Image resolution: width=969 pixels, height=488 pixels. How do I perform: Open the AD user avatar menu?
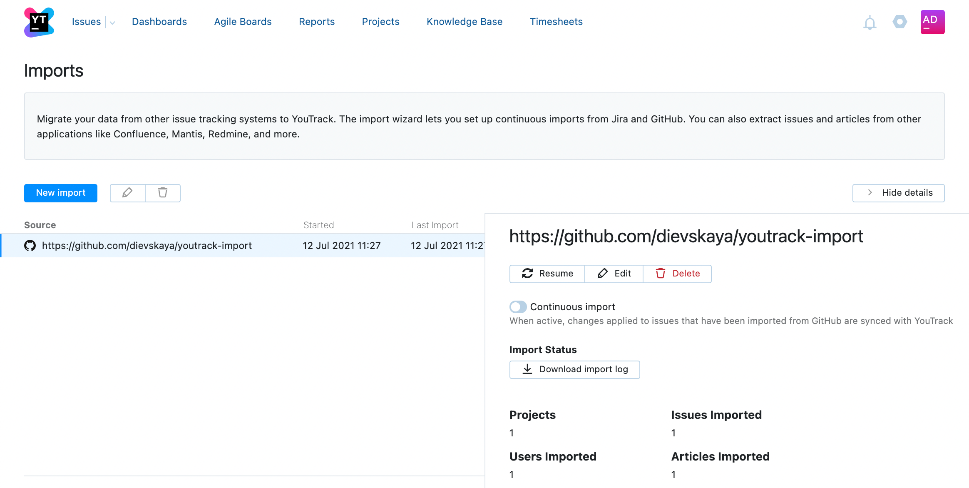pos(932,22)
